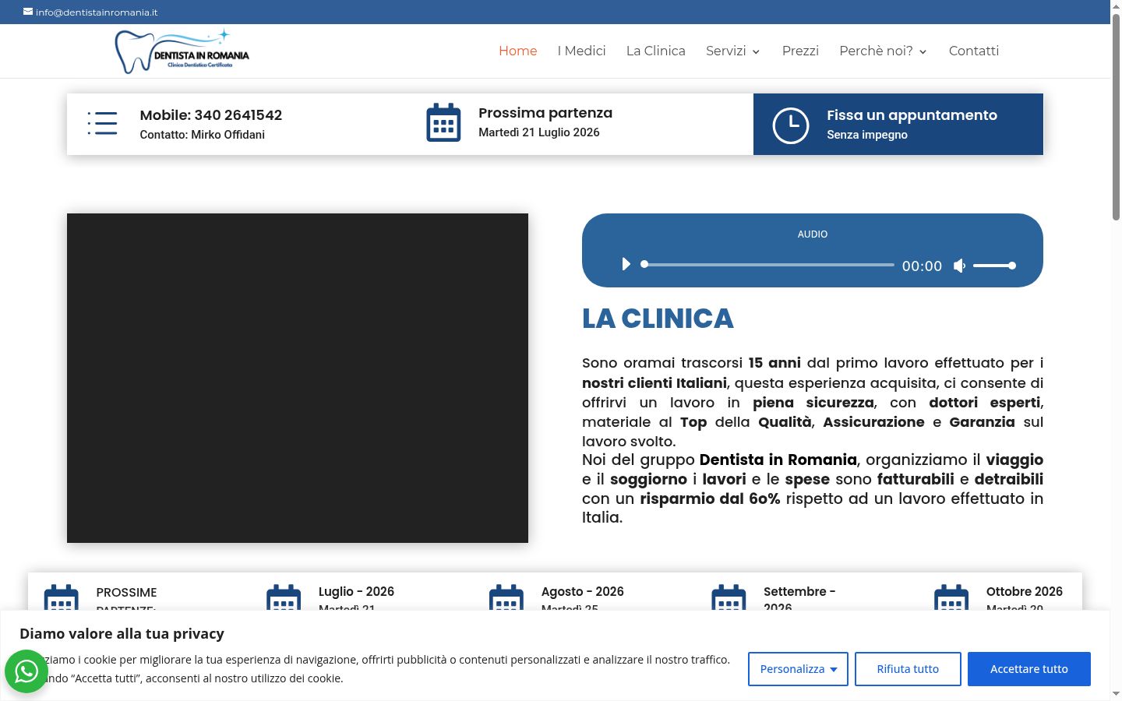Click the Prossima partenza heading
Viewport: 1122px width, 701px height.
tap(545, 113)
